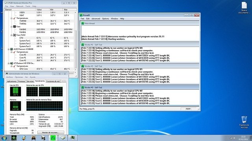Image resolution: width=252 pixels, height=141 pixels.
Task: Open the Options menu in Prime95
Action: (x=106, y=19)
